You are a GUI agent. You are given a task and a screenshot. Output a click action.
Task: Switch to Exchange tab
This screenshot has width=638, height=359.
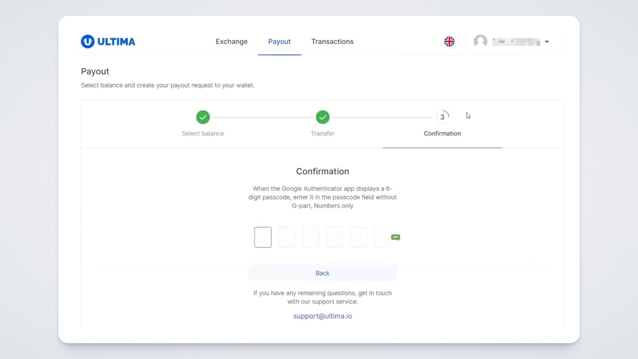click(x=232, y=42)
